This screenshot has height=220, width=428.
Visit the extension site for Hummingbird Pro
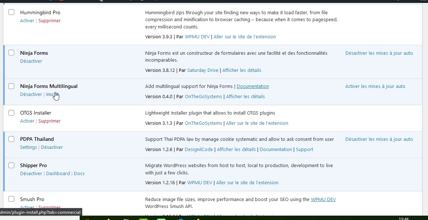(245, 37)
